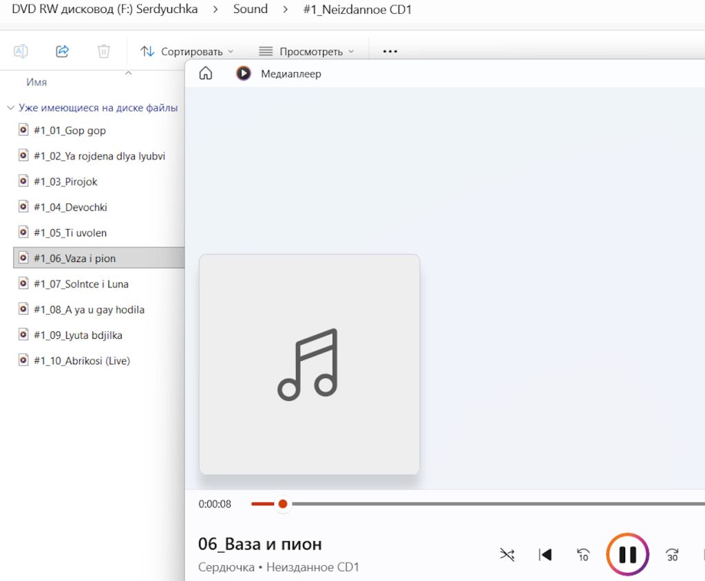705x581 pixels.
Task: Select file #1_03_Pirojok
Action: (x=65, y=182)
